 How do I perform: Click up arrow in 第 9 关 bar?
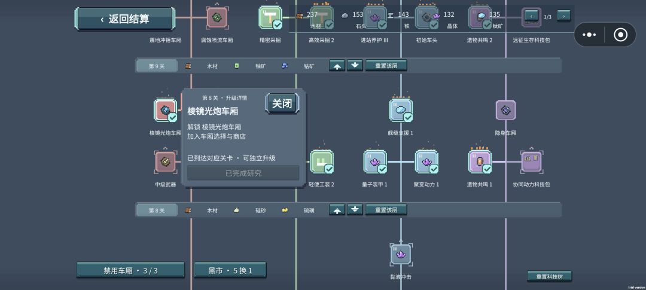[x=337, y=66]
